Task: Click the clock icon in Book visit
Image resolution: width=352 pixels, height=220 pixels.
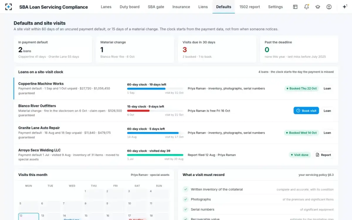Action: tap(298, 111)
